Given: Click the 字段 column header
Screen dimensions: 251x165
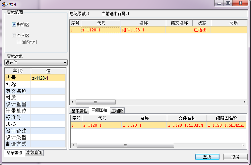Looking at the screenshot, I should click(18, 71).
